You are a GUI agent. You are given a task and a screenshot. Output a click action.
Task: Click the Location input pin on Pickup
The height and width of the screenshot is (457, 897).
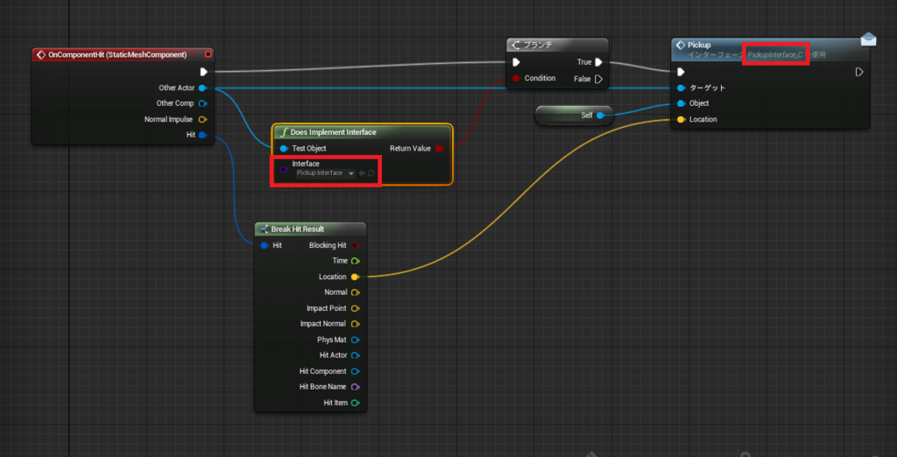[x=681, y=120]
